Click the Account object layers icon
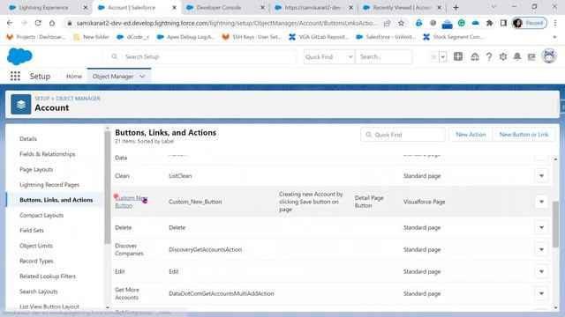Viewport: 565px width, 317px height. [x=21, y=104]
